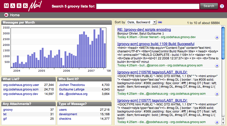The width and height of the screenshot is (227, 126).
Task: Open arrow icon for build.1109 message
Action: [217, 66]
